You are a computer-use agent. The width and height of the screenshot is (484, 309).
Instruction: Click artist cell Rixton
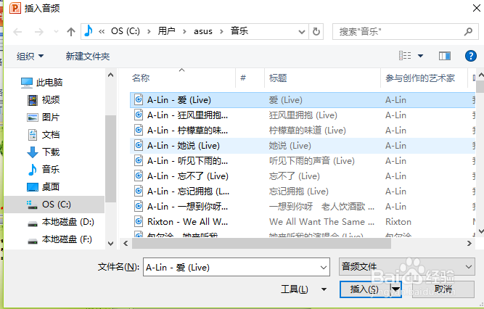[398, 222]
